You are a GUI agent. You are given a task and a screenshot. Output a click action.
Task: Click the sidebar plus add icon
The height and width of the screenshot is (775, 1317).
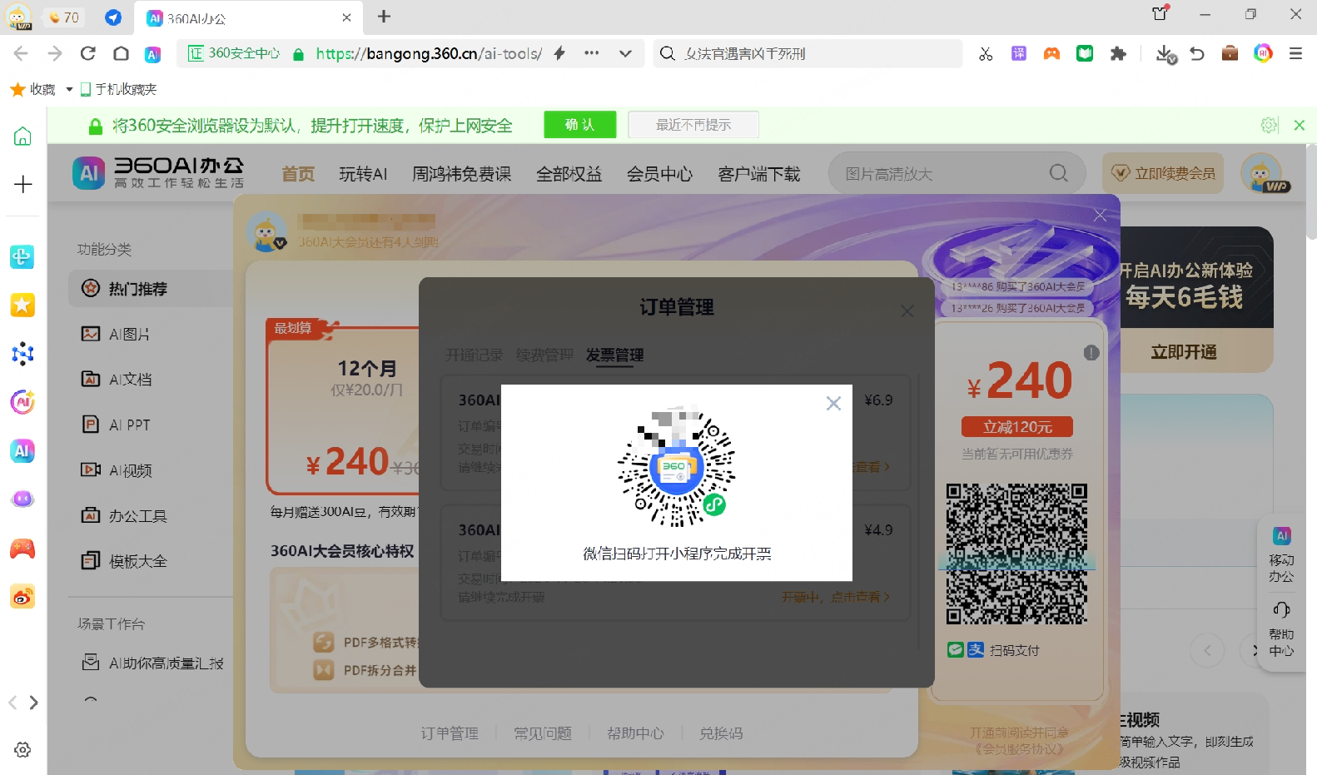click(22, 184)
